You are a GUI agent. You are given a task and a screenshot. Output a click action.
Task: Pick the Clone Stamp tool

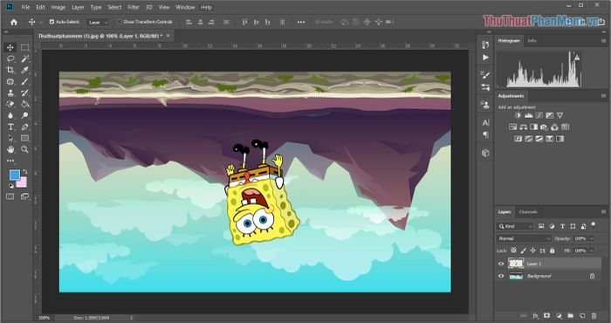10,93
